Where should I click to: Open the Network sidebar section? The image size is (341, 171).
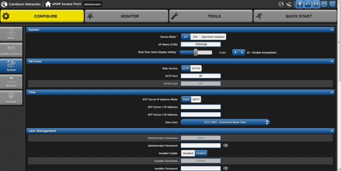(x=11, y=82)
